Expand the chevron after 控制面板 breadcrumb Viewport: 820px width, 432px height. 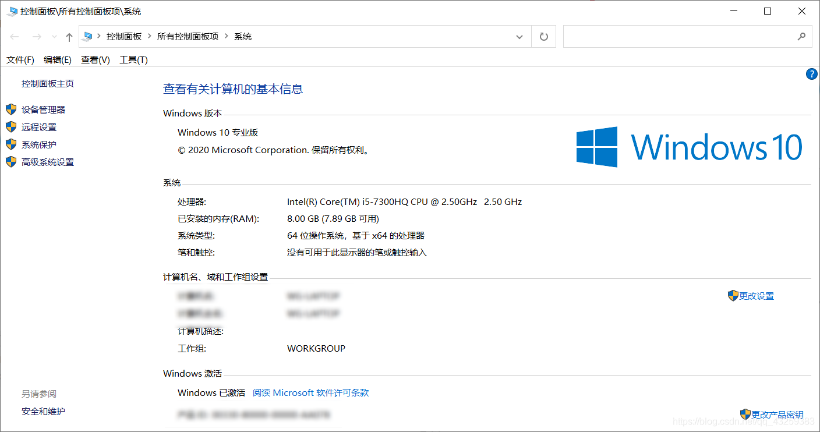pyautogui.click(x=150, y=36)
